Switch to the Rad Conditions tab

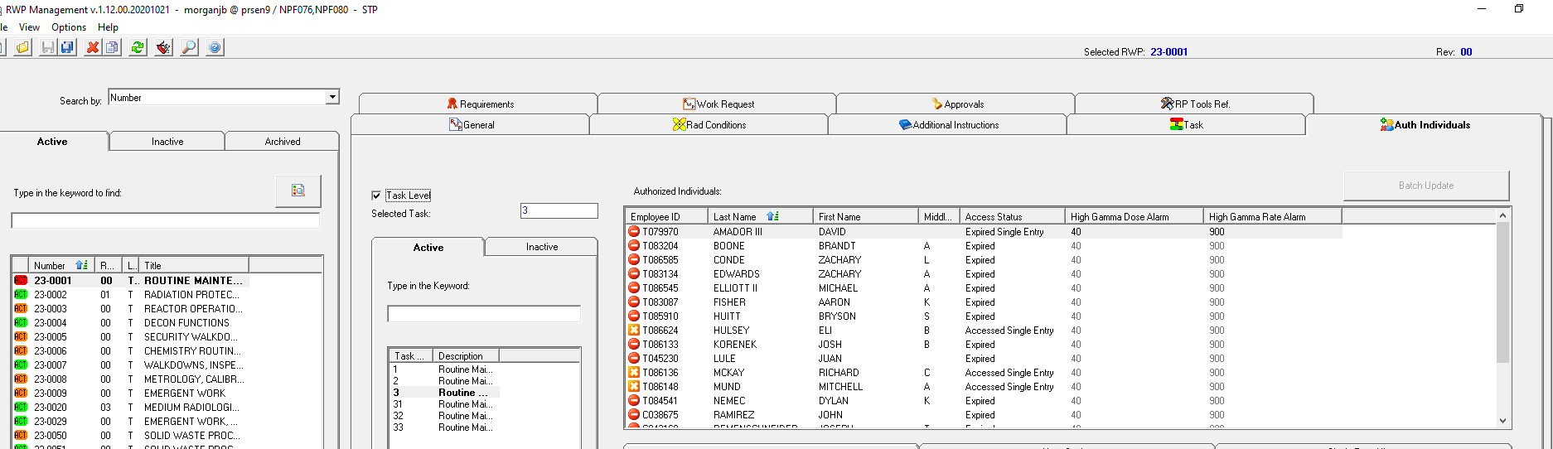(x=709, y=124)
